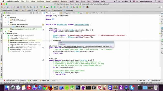The height and width of the screenshot is (91, 163).
Task: Switch to AndroidManifest.xml editor tab
Action: coord(95,13)
